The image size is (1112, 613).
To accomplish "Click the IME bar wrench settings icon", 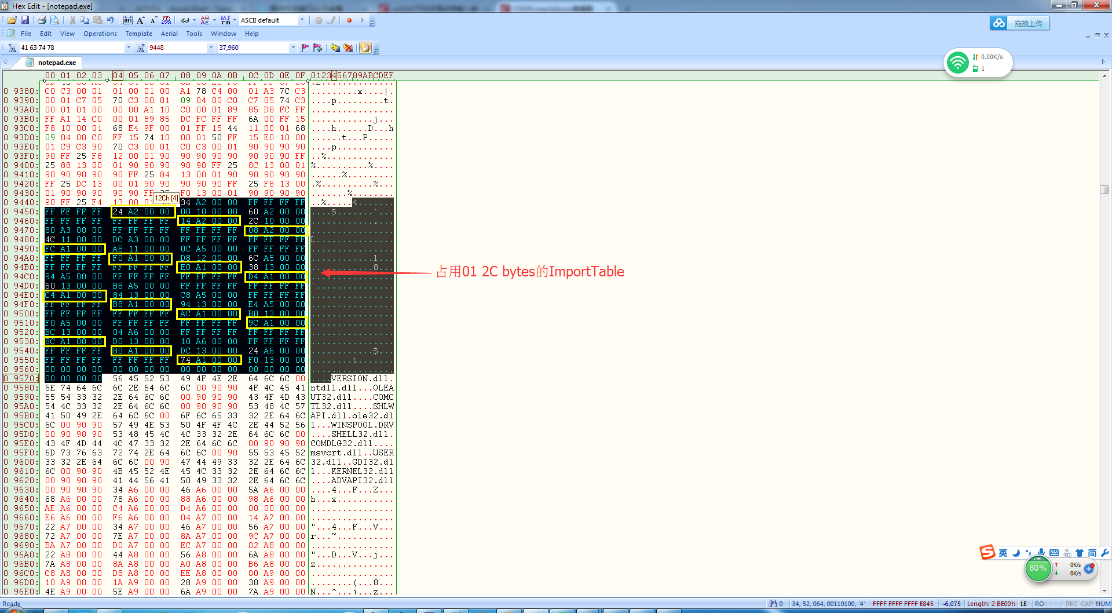I will click(1105, 553).
